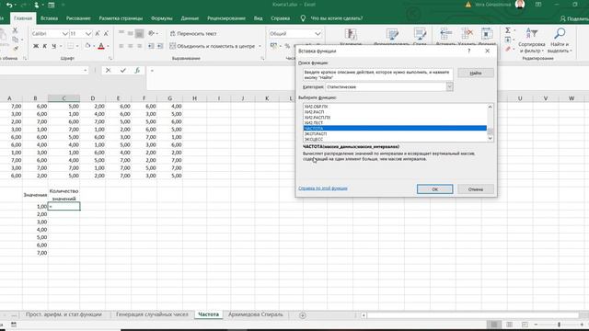Align cell text to the right
The height and width of the screenshot is (331, 589).
click(x=139, y=46)
